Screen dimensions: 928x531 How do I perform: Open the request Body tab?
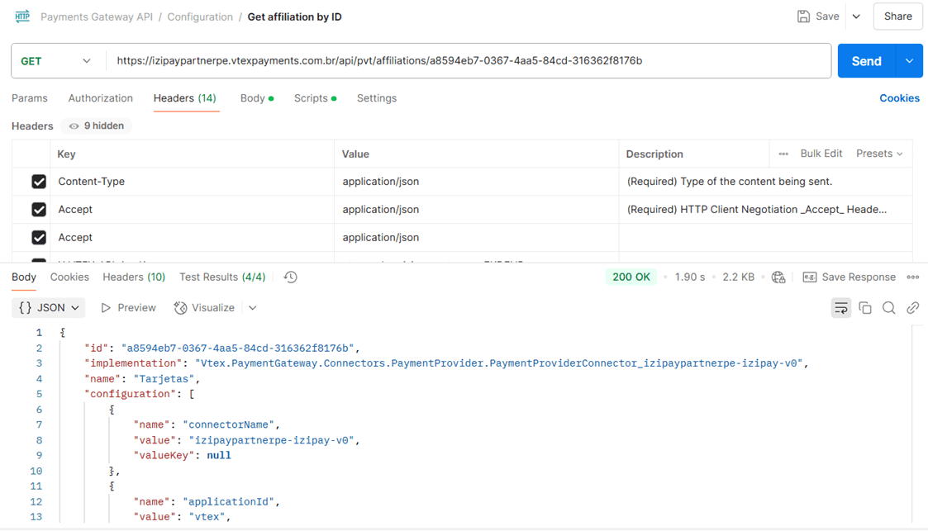click(x=257, y=98)
